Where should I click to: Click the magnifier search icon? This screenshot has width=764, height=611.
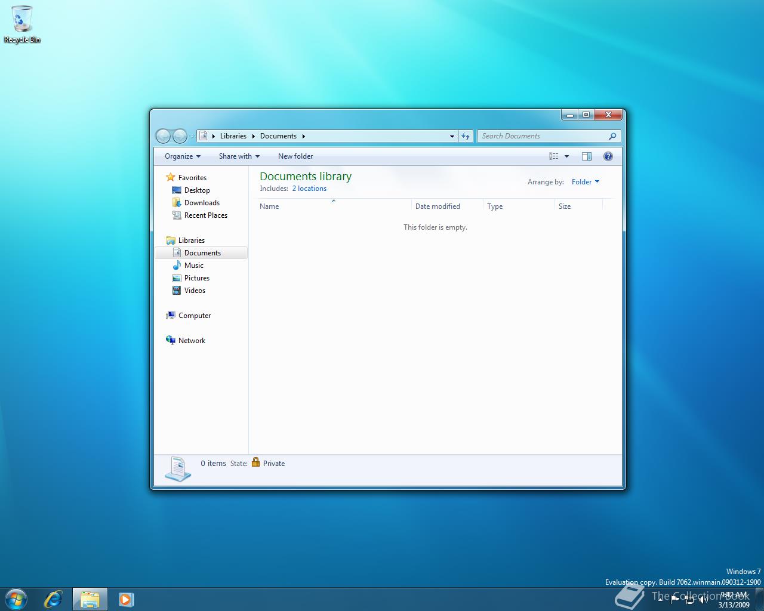612,136
